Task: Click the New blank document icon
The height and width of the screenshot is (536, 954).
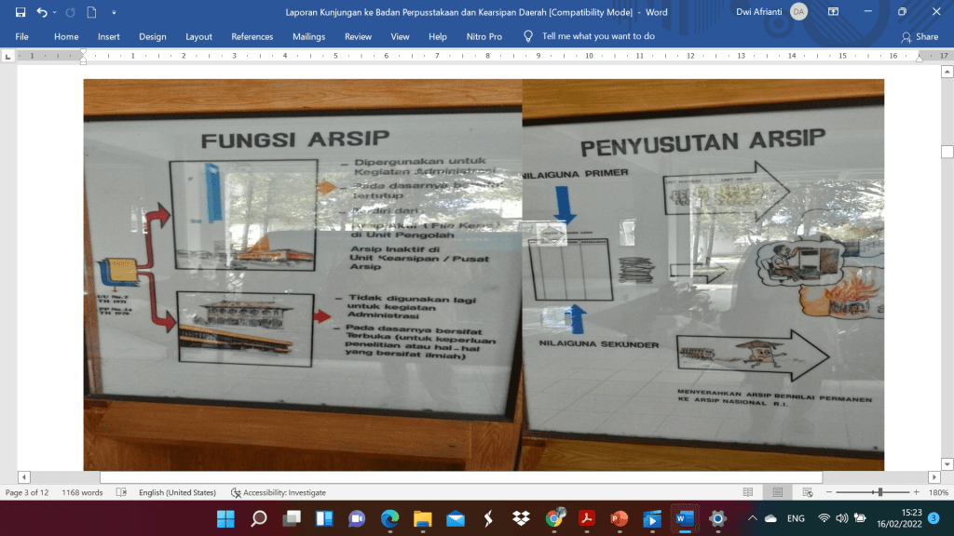Action: tap(91, 12)
